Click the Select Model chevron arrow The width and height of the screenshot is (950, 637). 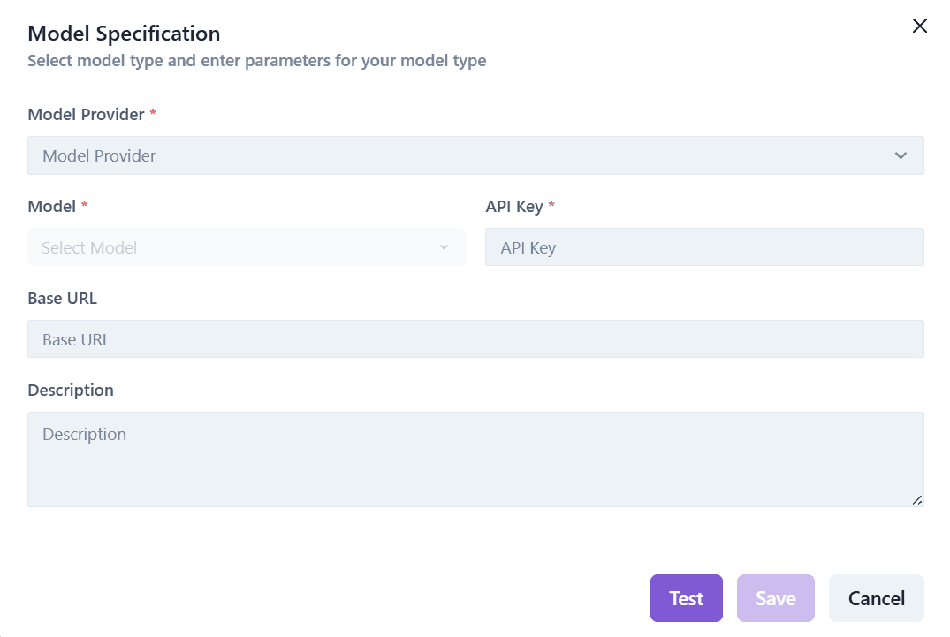(x=444, y=247)
